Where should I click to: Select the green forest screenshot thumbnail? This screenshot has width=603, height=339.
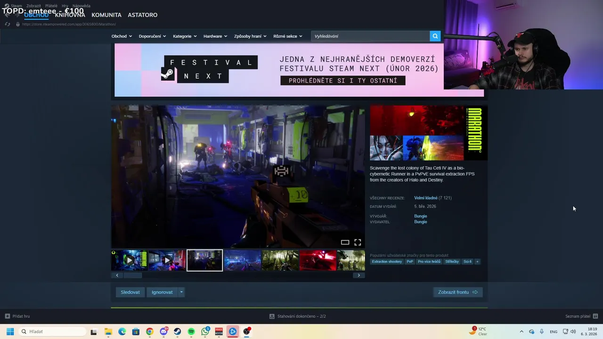[x=280, y=260]
